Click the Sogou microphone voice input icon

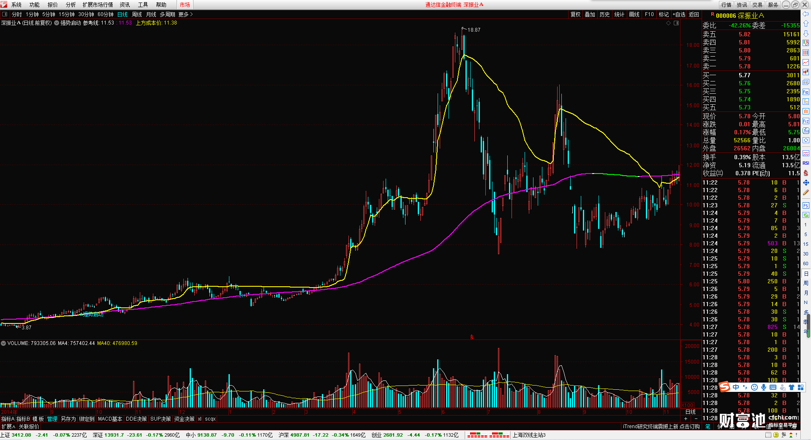[764, 387]
